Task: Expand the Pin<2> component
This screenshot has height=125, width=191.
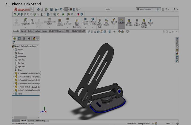Action: pos(13,90)
